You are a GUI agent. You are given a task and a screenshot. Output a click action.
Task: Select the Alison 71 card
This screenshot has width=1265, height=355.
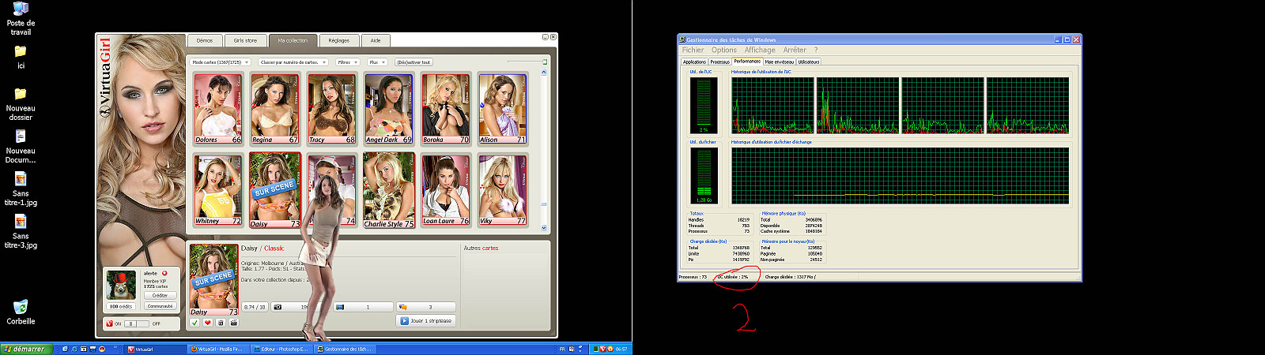click(x=502, y=109)
